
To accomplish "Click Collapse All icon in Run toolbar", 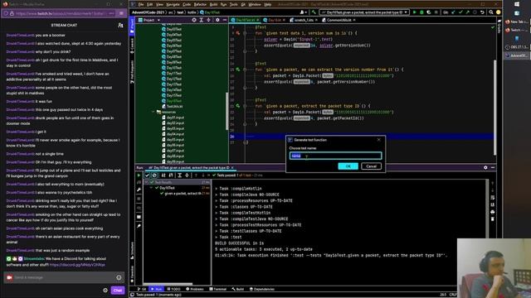I will click(x=187, y=175).
